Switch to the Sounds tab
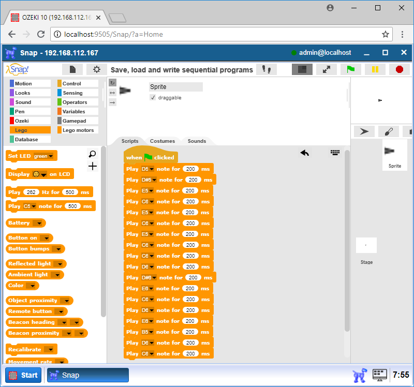Viewport: 414px width, 387px height. click(197, 141)
